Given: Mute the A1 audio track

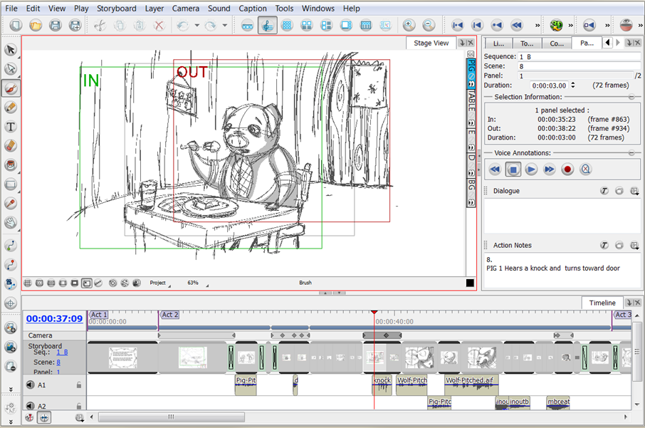Looking at the screenshot, I should pyautogui.click(x=29, y=385).
